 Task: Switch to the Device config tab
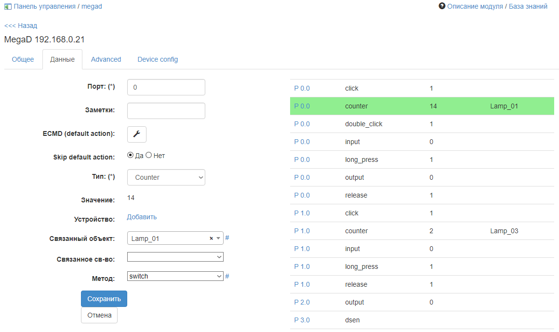tap(158, 59)
